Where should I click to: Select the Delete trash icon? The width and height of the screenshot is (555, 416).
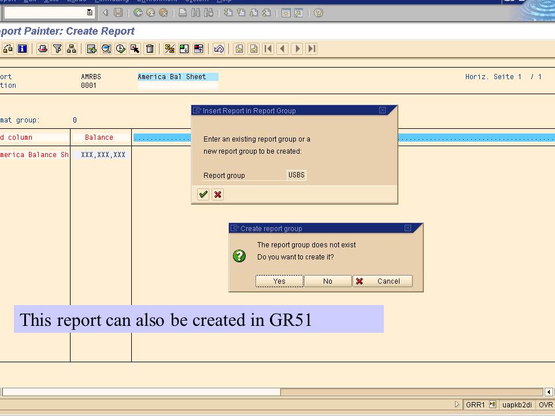coord(150,49)
